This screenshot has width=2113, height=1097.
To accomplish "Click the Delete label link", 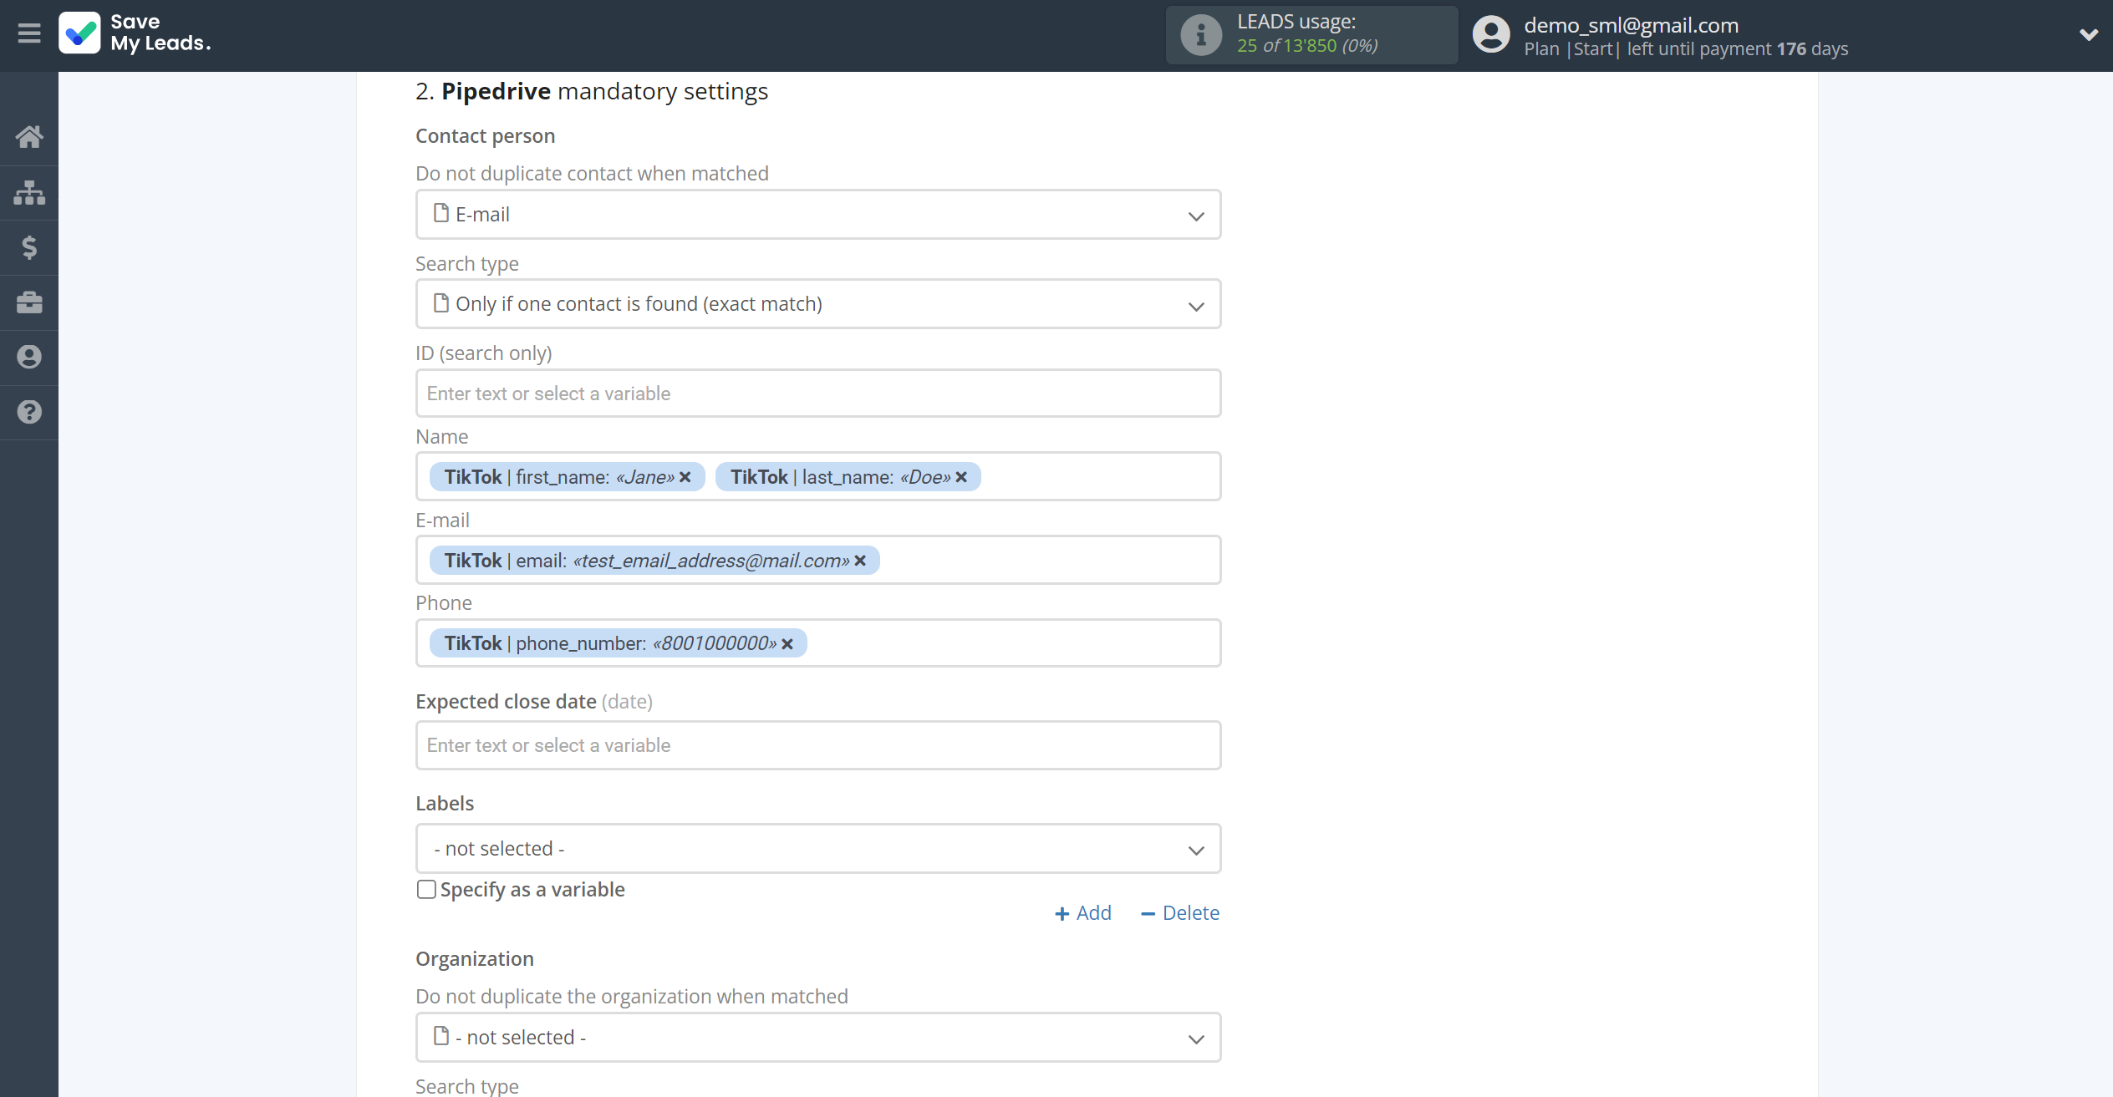I will click(1180, 913).
